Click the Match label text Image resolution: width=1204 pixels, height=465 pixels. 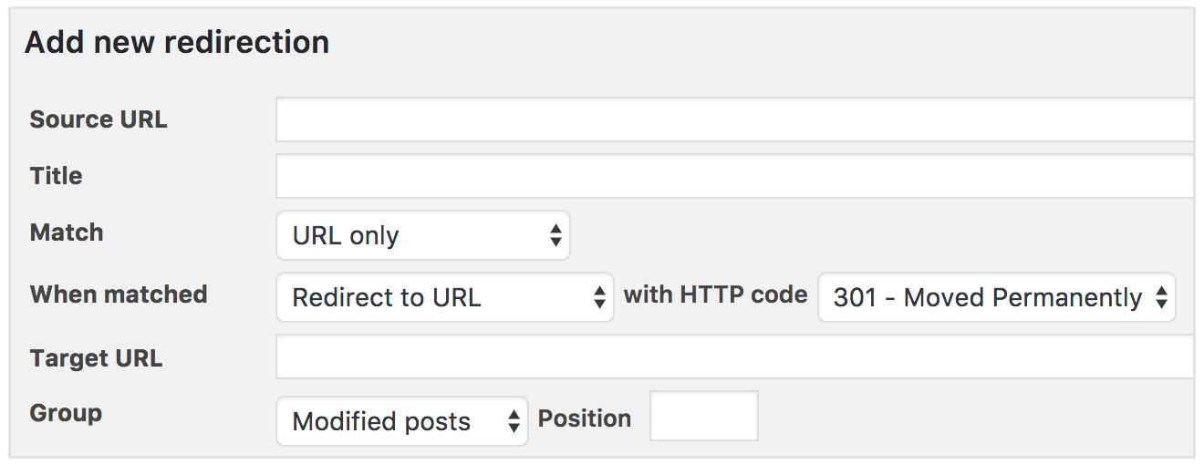67,232
